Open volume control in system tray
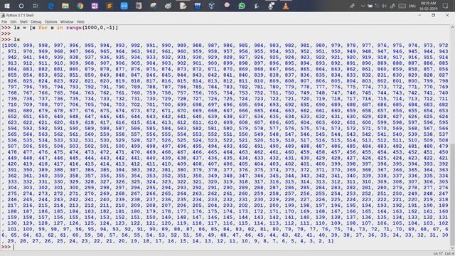The width and height of the screenshot is (455, 256). 384,6
